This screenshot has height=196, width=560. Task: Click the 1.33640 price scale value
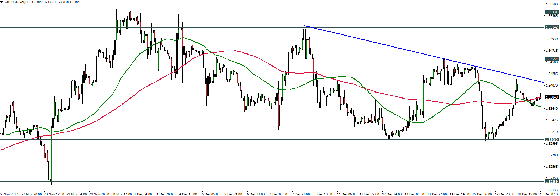click(x=552, y=109)
